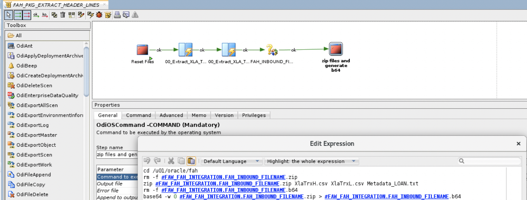Image resolution: width=527 pixels, height=200 pixels.
Task: Click the 'ok' green arrow toolbar icon
Action: [36, 15]
